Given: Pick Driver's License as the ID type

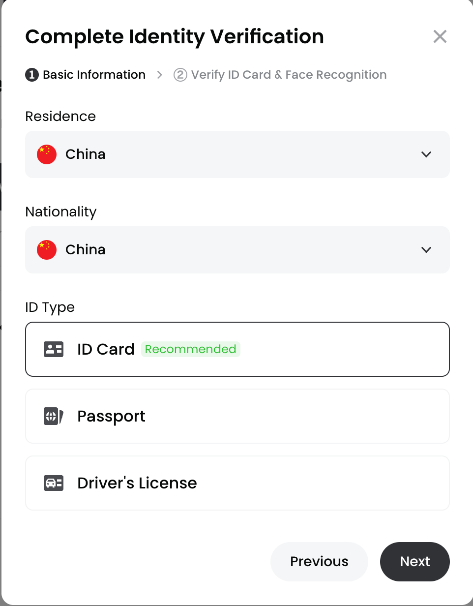Looking at the screenshot, I should click(237, 483).
